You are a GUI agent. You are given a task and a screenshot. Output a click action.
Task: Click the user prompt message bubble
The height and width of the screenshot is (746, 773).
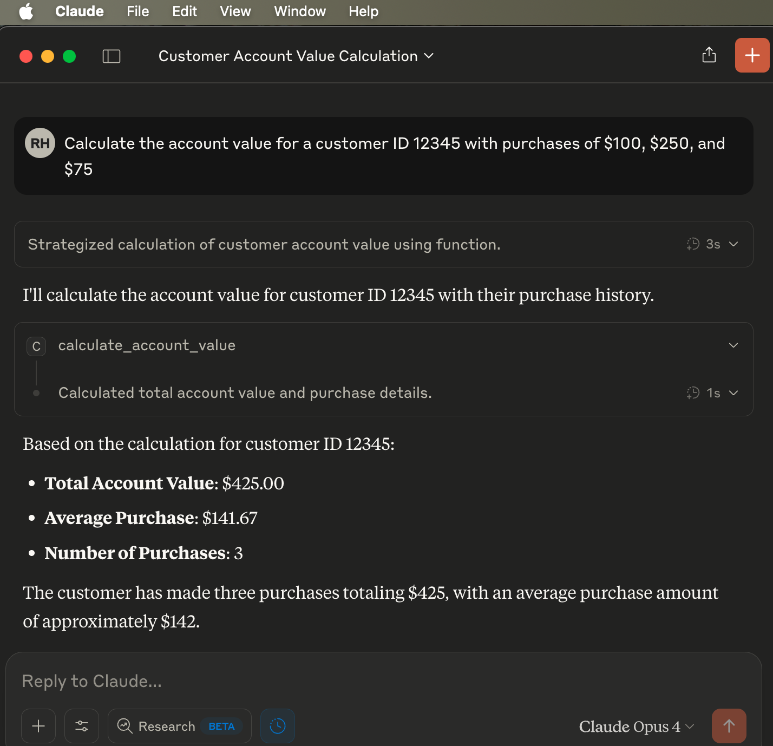[383, 156]
